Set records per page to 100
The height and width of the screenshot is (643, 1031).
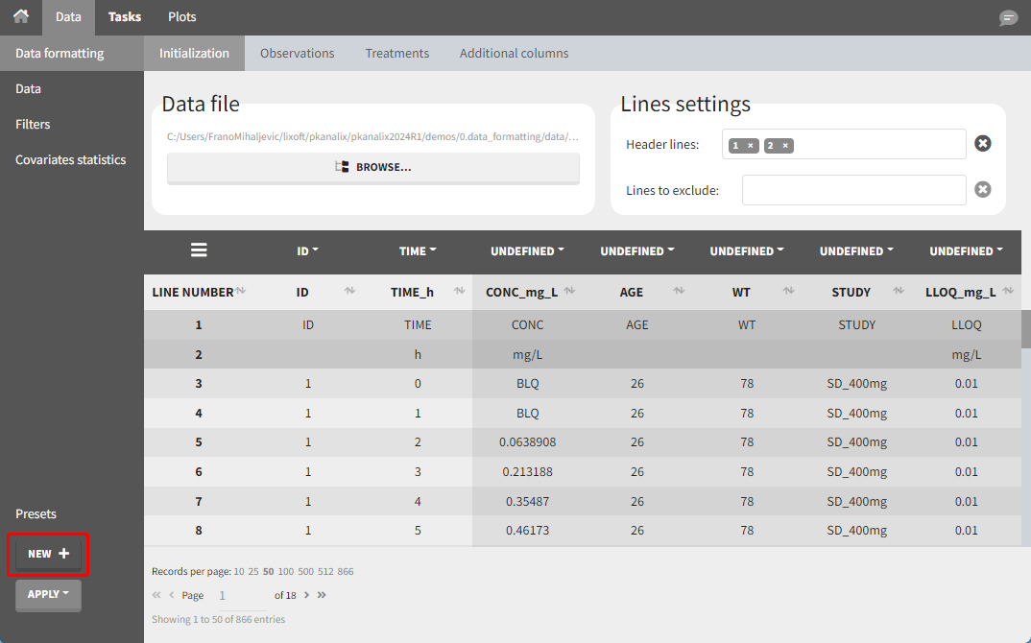(286, 572)
